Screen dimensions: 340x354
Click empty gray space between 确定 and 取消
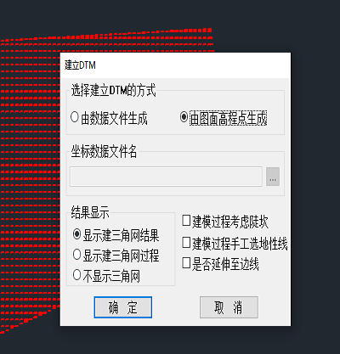(x=176, y=307)
